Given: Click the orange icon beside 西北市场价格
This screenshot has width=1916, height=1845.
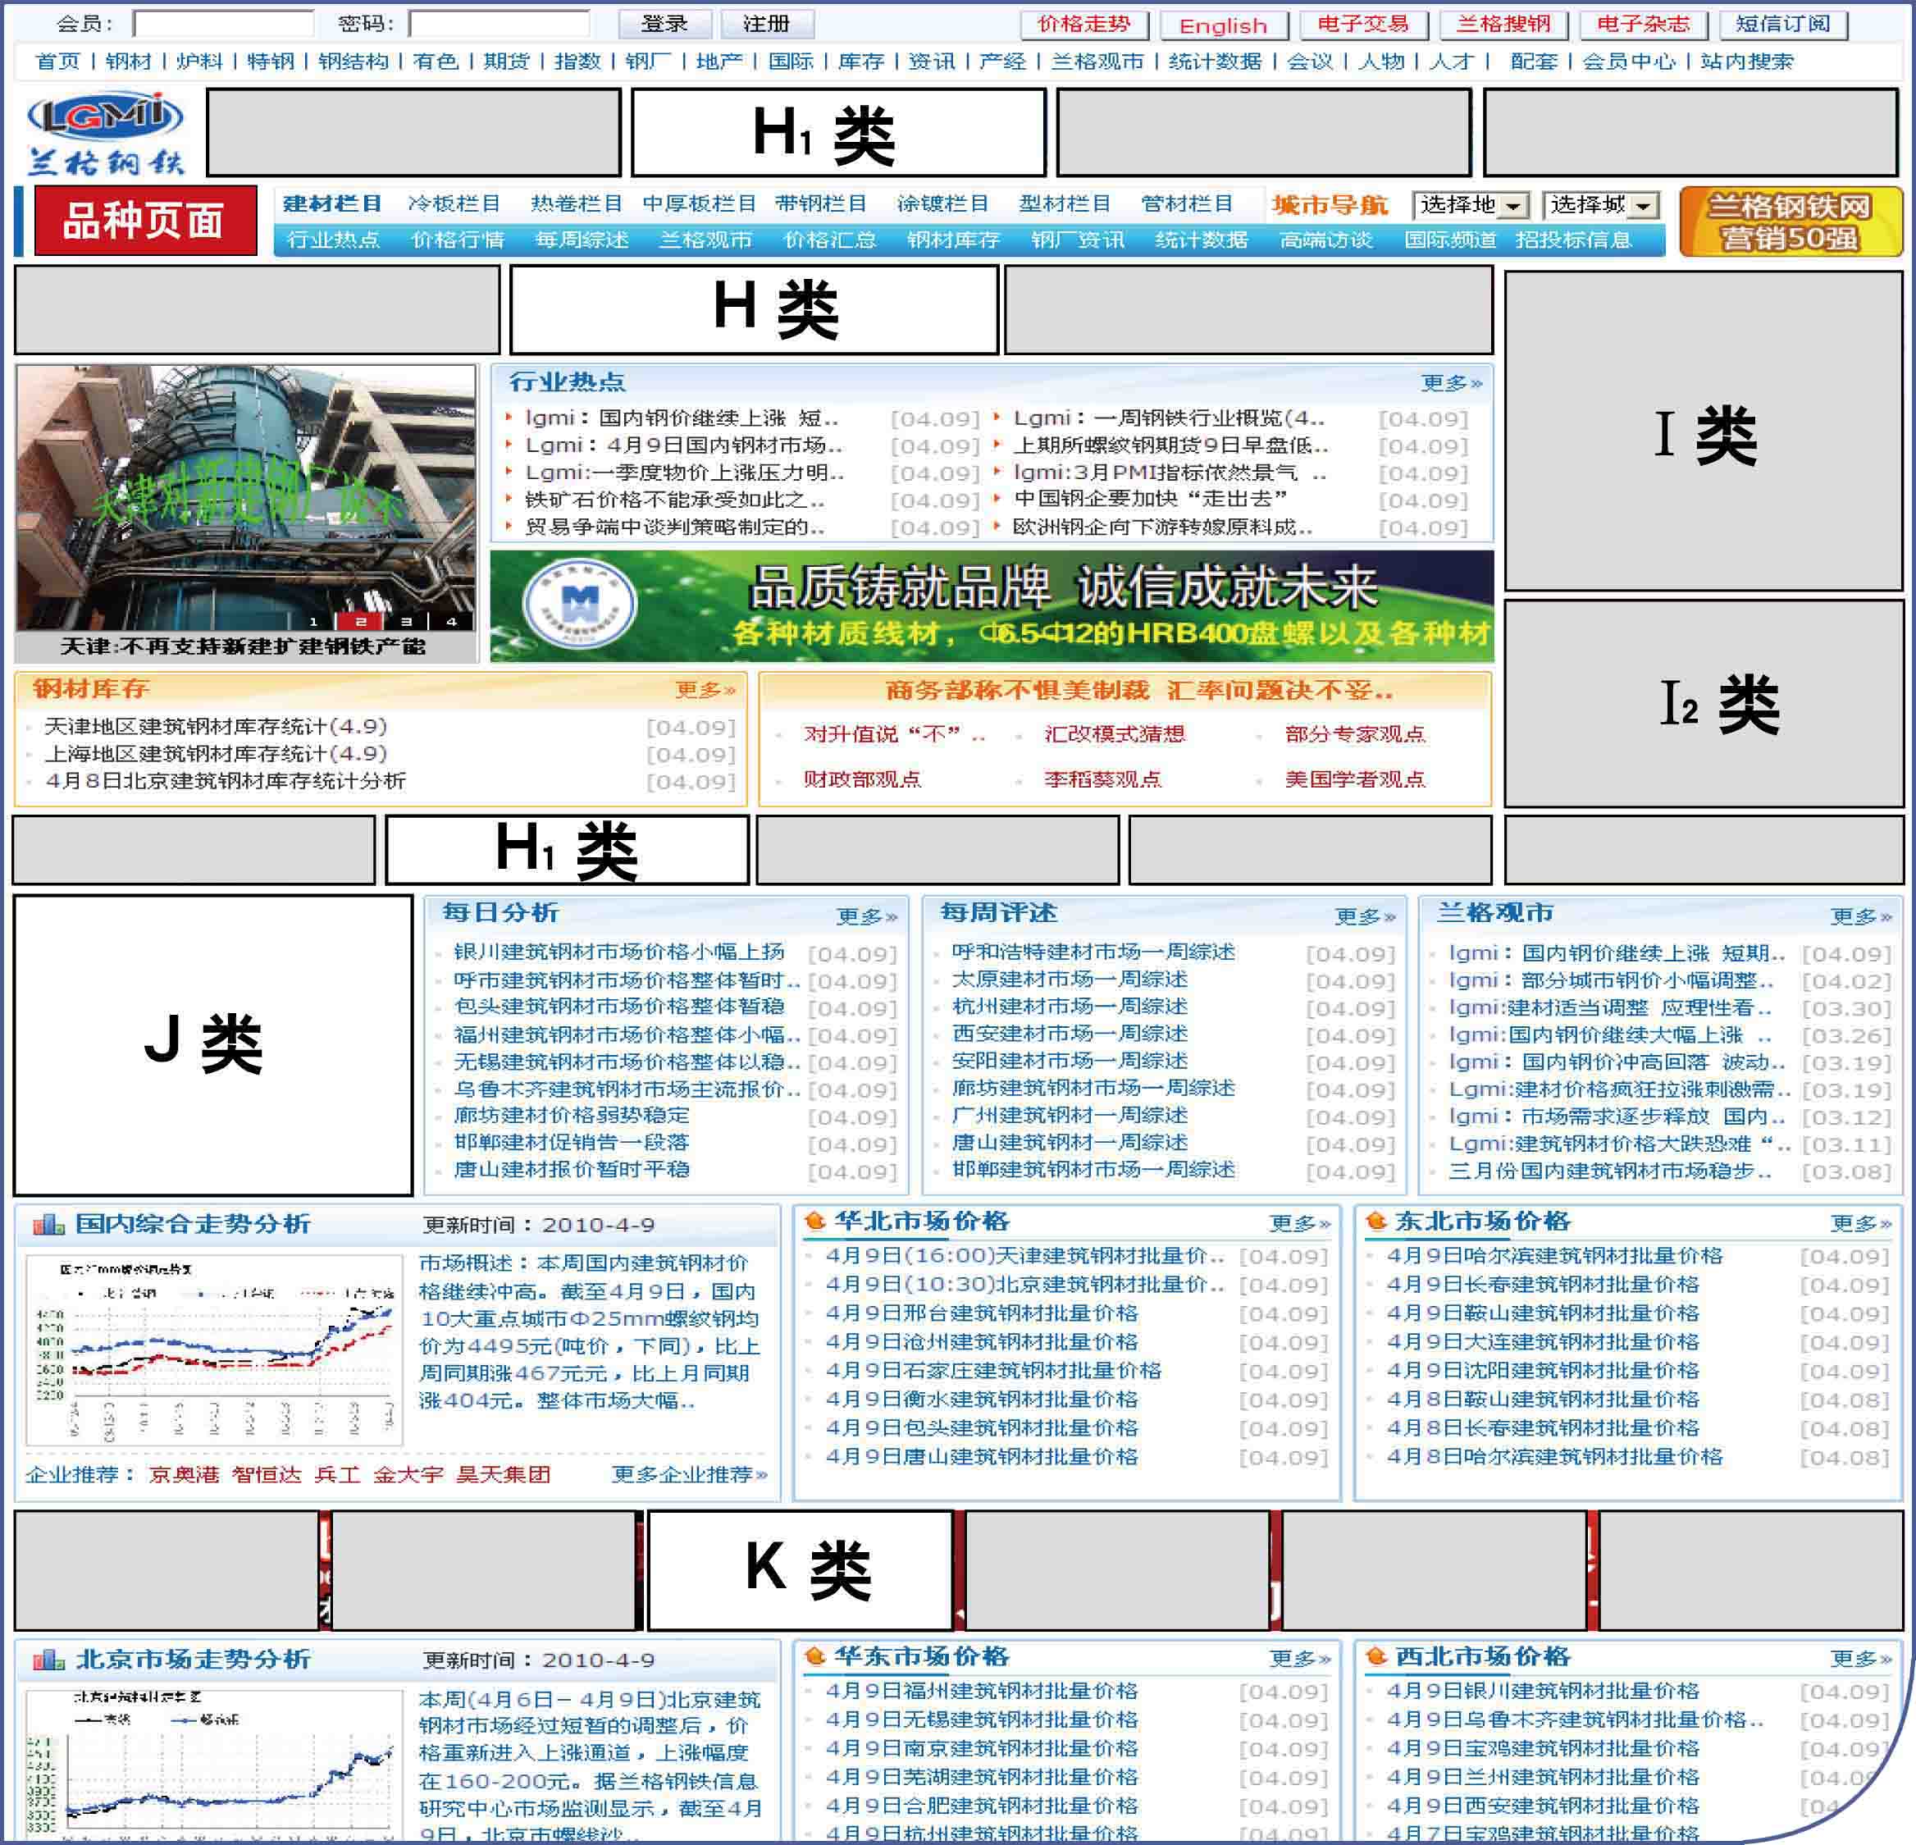Looking at the screenshot, I should click(1376, 1655).
